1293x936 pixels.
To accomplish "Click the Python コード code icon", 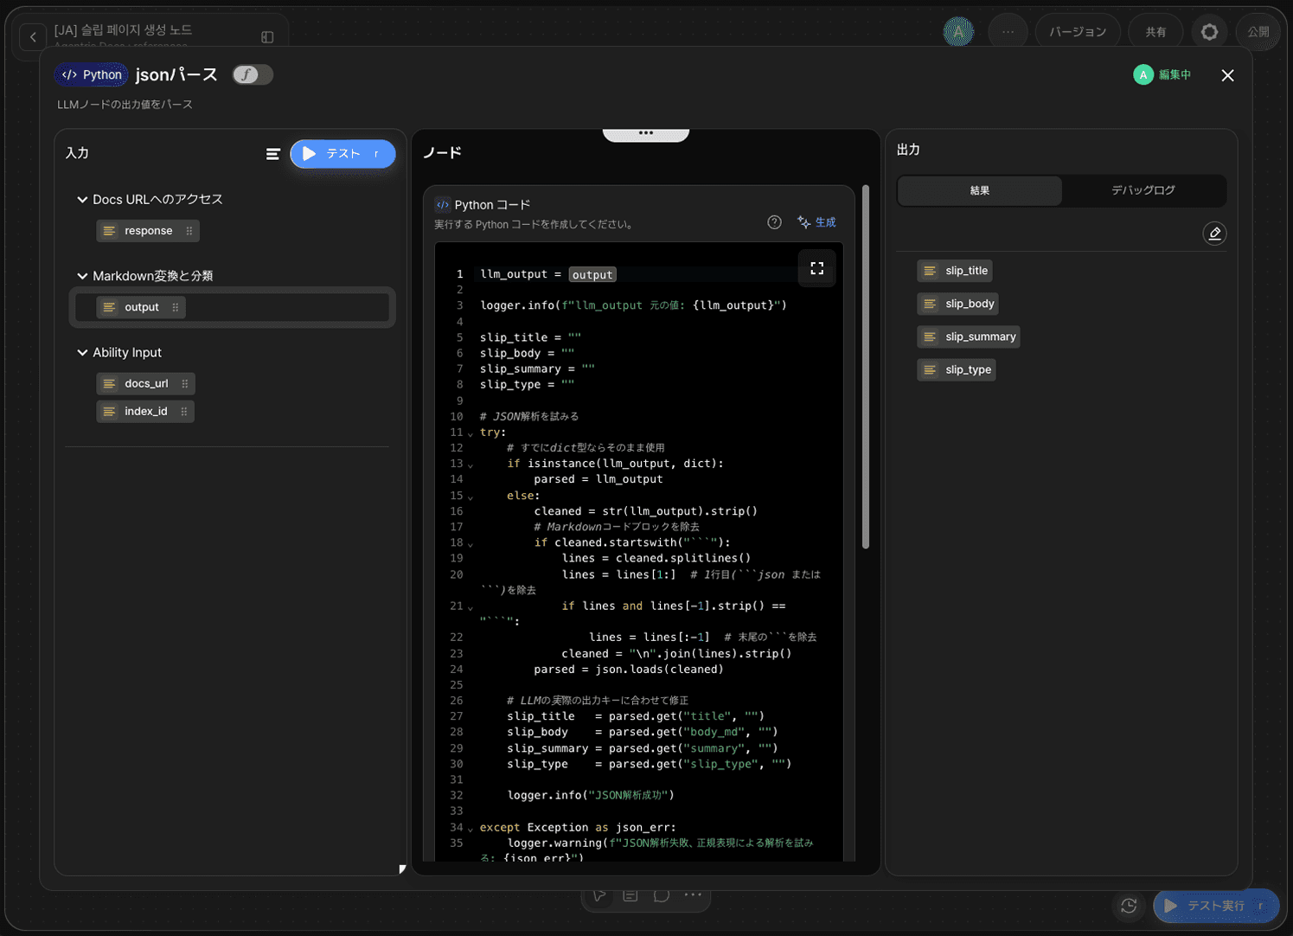I will (x=443, y=205).
